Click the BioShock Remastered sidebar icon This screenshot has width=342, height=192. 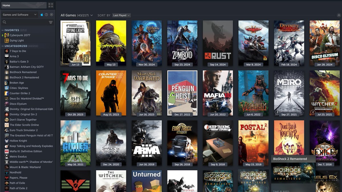point(7,72)
